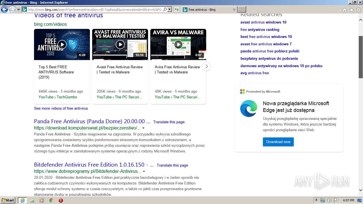Click the vertical scrollbar thumb
363x204 pixels.
pos(361,57)
